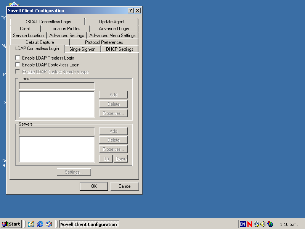Open Properties in the Servers group

click(113, 149)
